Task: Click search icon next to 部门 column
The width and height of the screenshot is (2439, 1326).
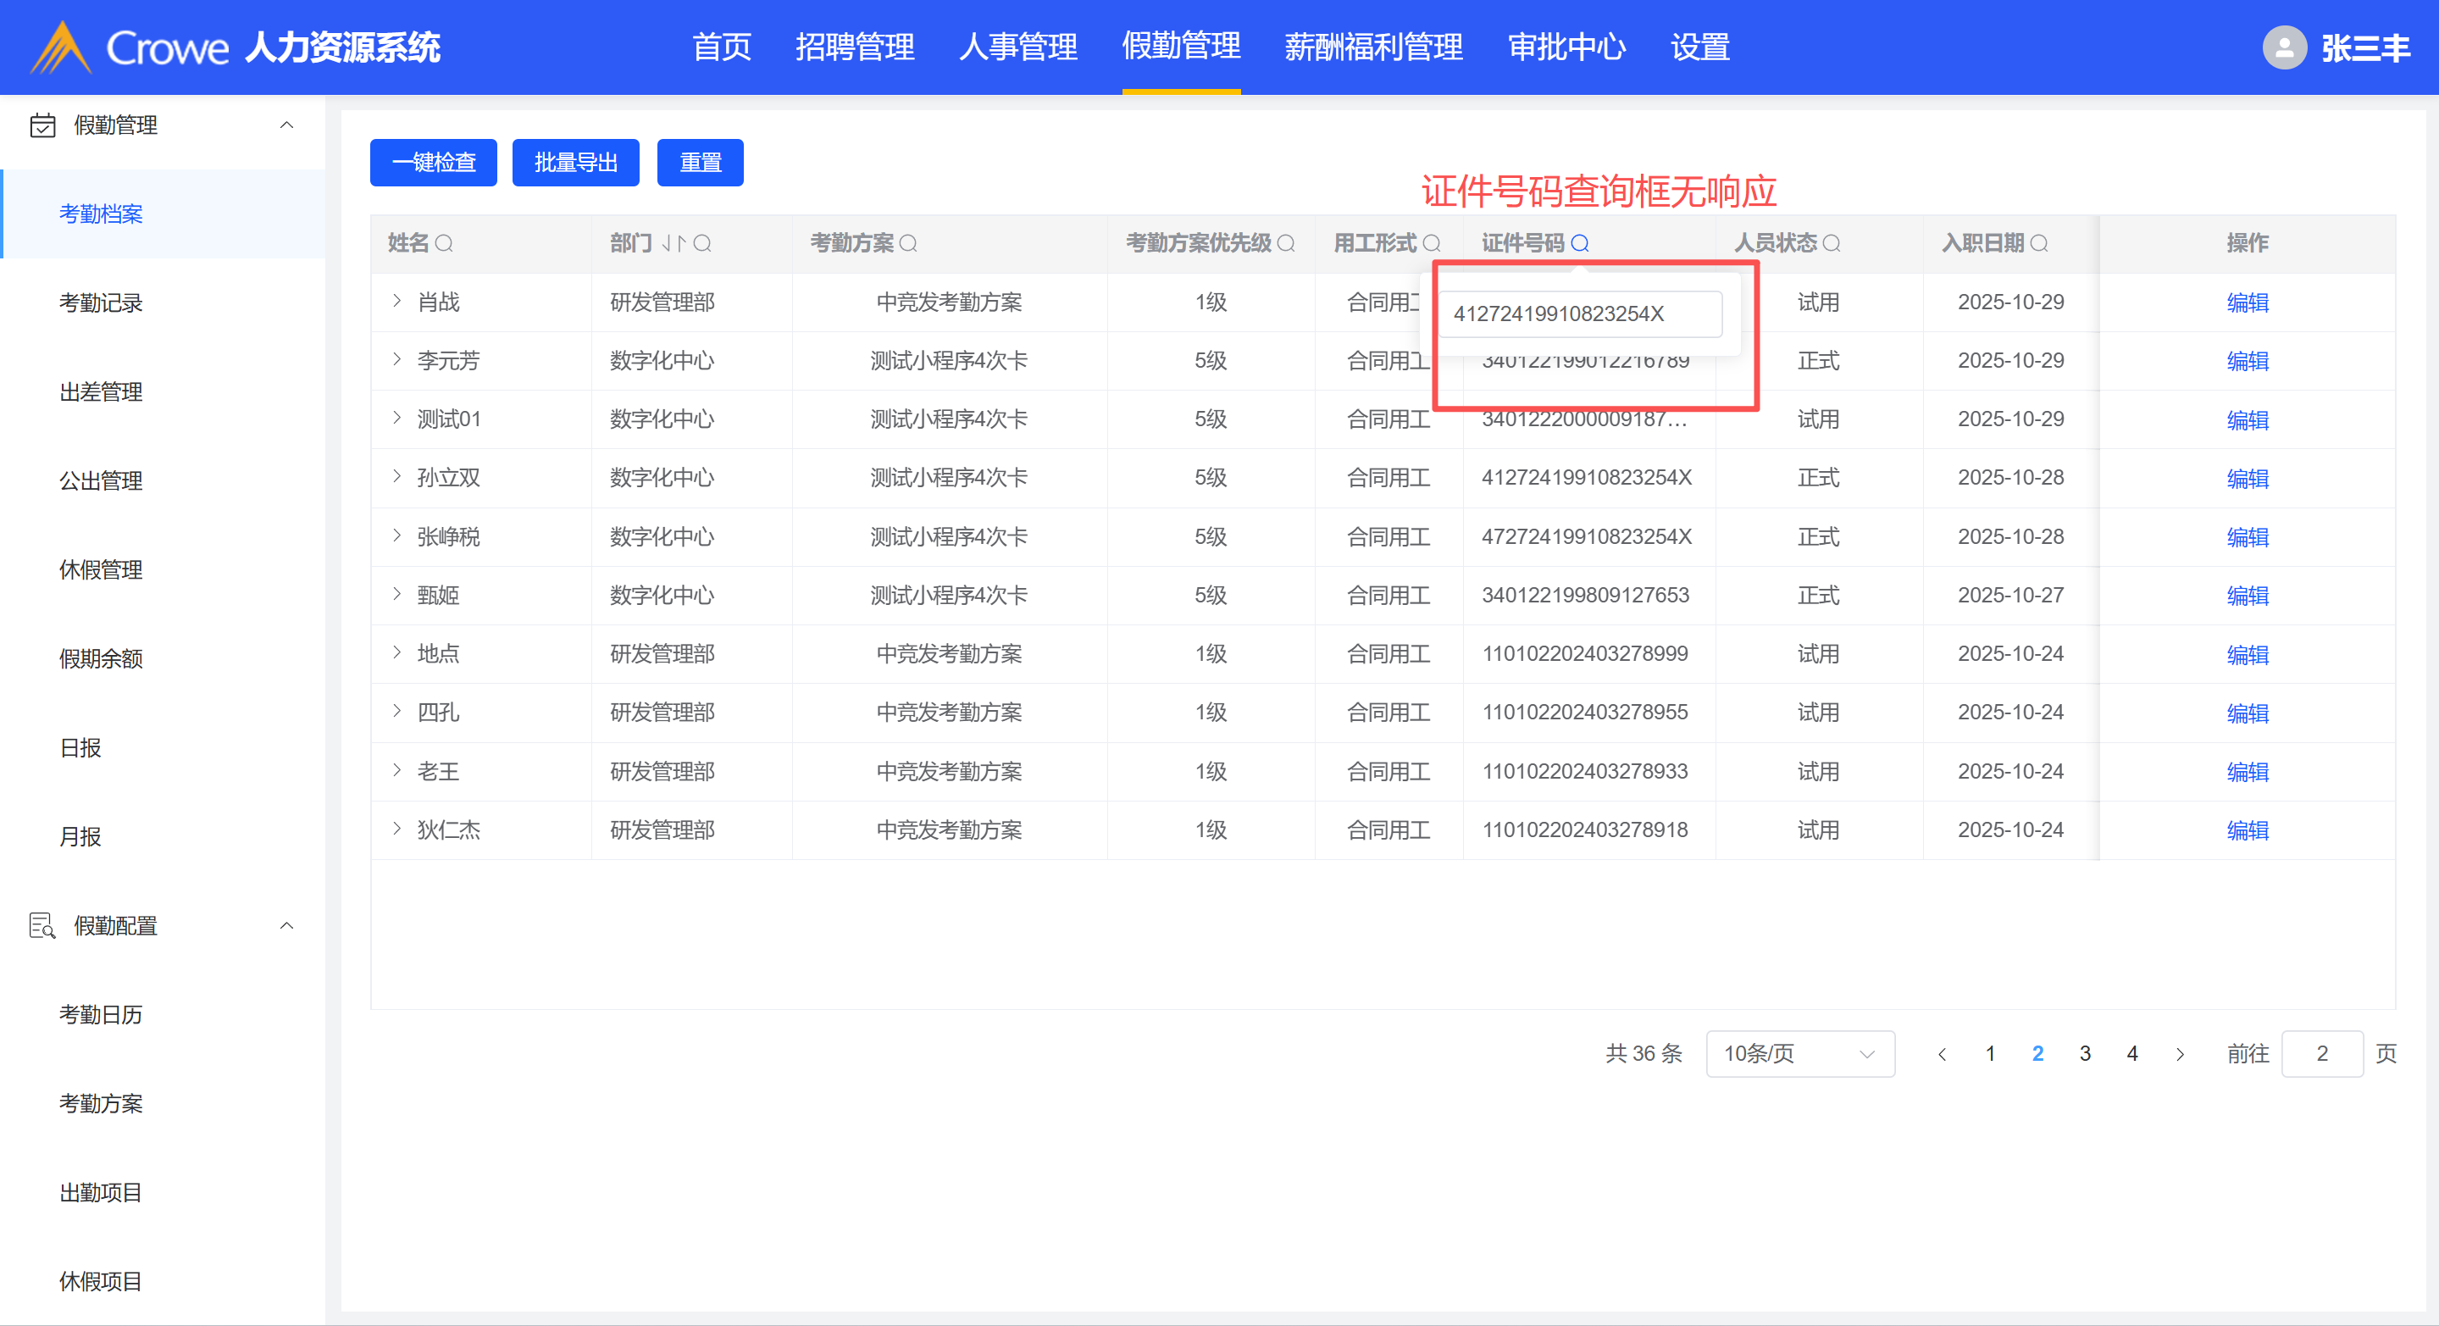Action: point(701,243)
